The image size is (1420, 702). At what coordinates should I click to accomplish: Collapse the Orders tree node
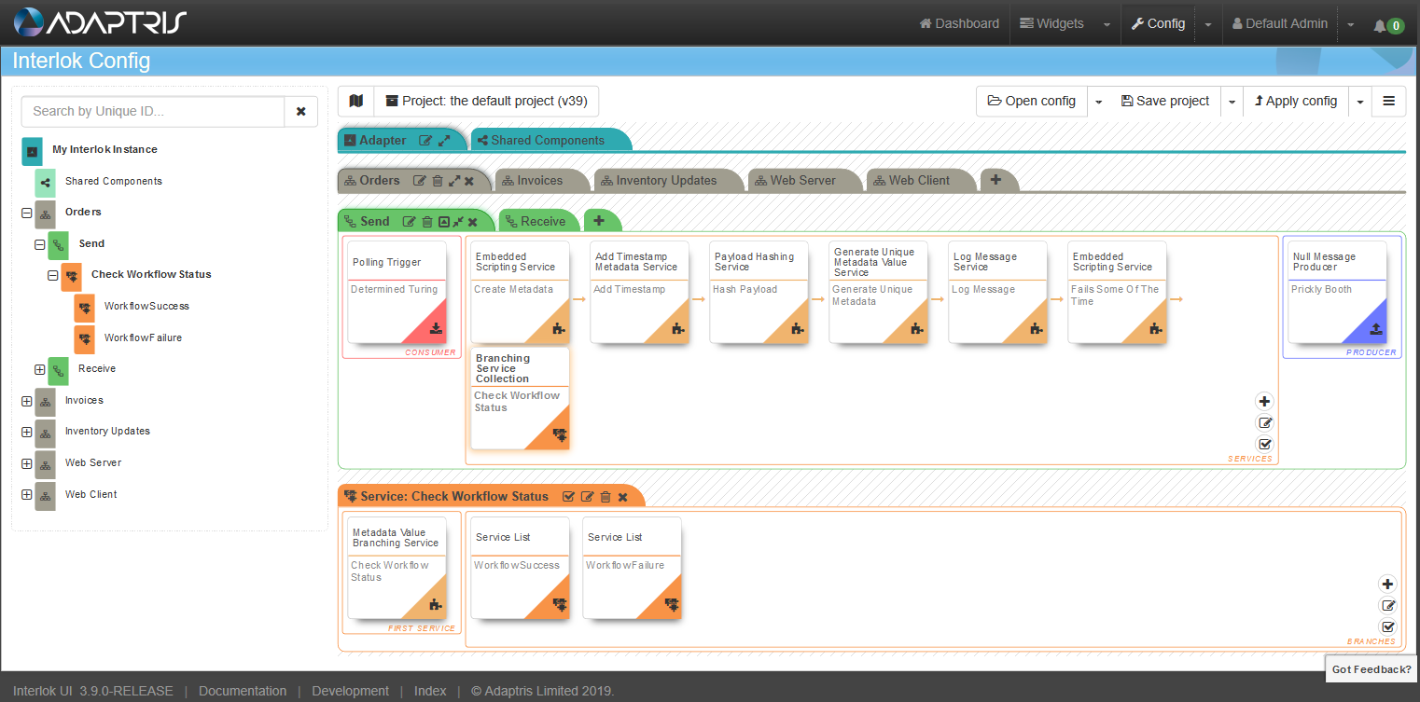26,213
